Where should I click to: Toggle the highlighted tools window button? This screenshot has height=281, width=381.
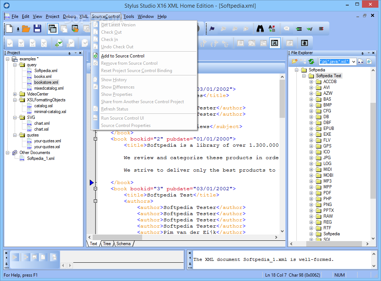pyautogui.click(x=274, y=43)
